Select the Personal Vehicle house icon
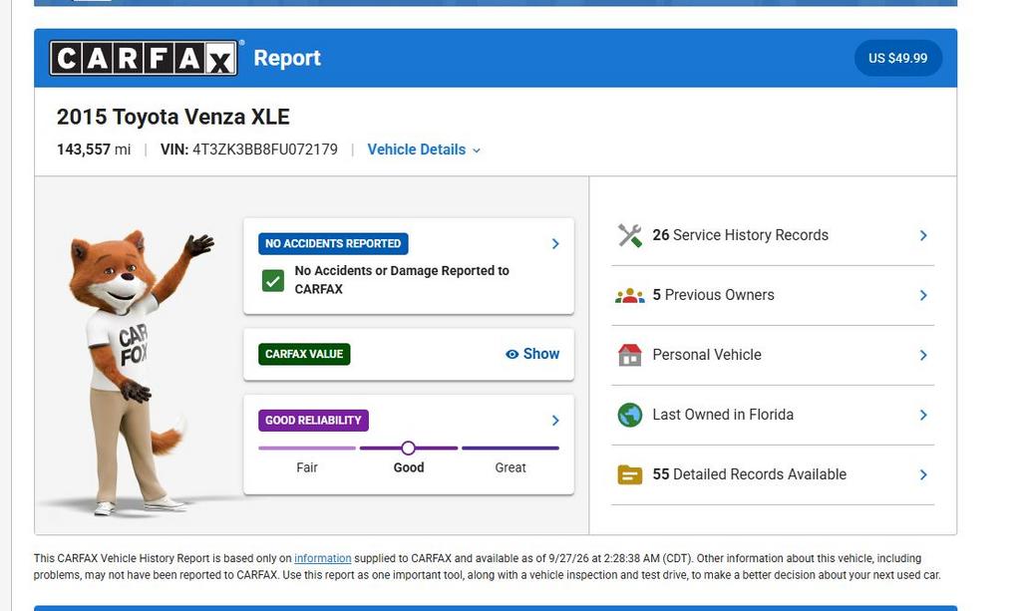The height and width of the screenshot is (611, 1021). 630,355
